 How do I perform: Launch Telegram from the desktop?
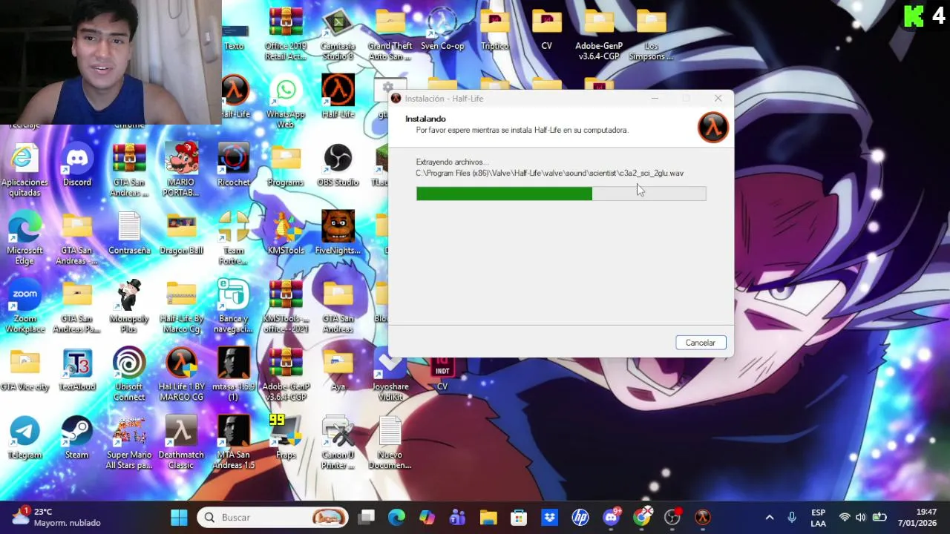[24, 439]
